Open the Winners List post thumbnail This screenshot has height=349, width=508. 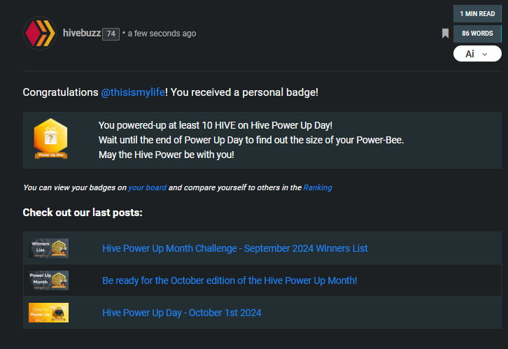[48, 248]
